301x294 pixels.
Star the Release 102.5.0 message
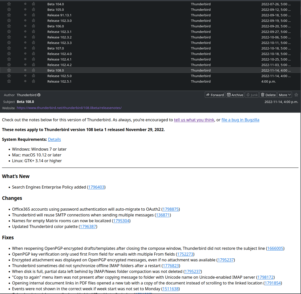coord(9,76)
